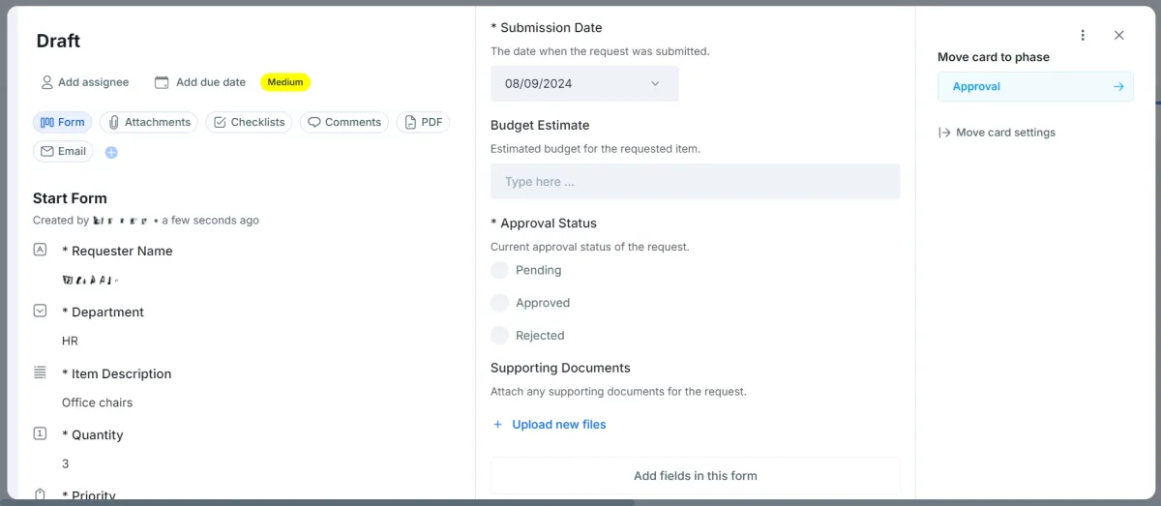Click the quantity value 3
1161x506 pixels.
point(65,463)
